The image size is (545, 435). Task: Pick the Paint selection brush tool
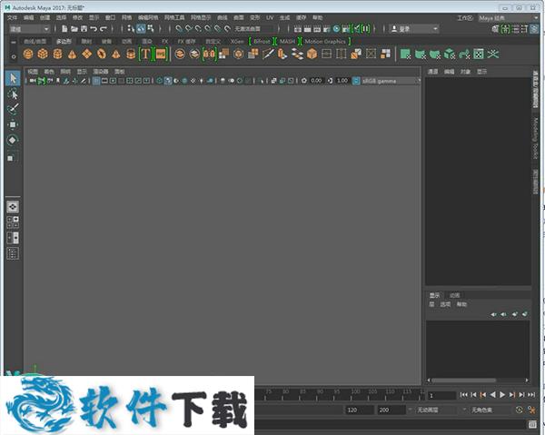click(x=13, y=109)
